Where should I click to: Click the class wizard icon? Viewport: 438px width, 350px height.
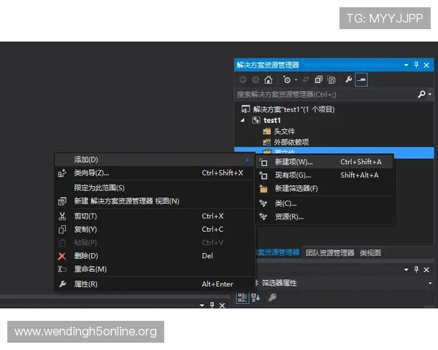click(x=62, y=173)
